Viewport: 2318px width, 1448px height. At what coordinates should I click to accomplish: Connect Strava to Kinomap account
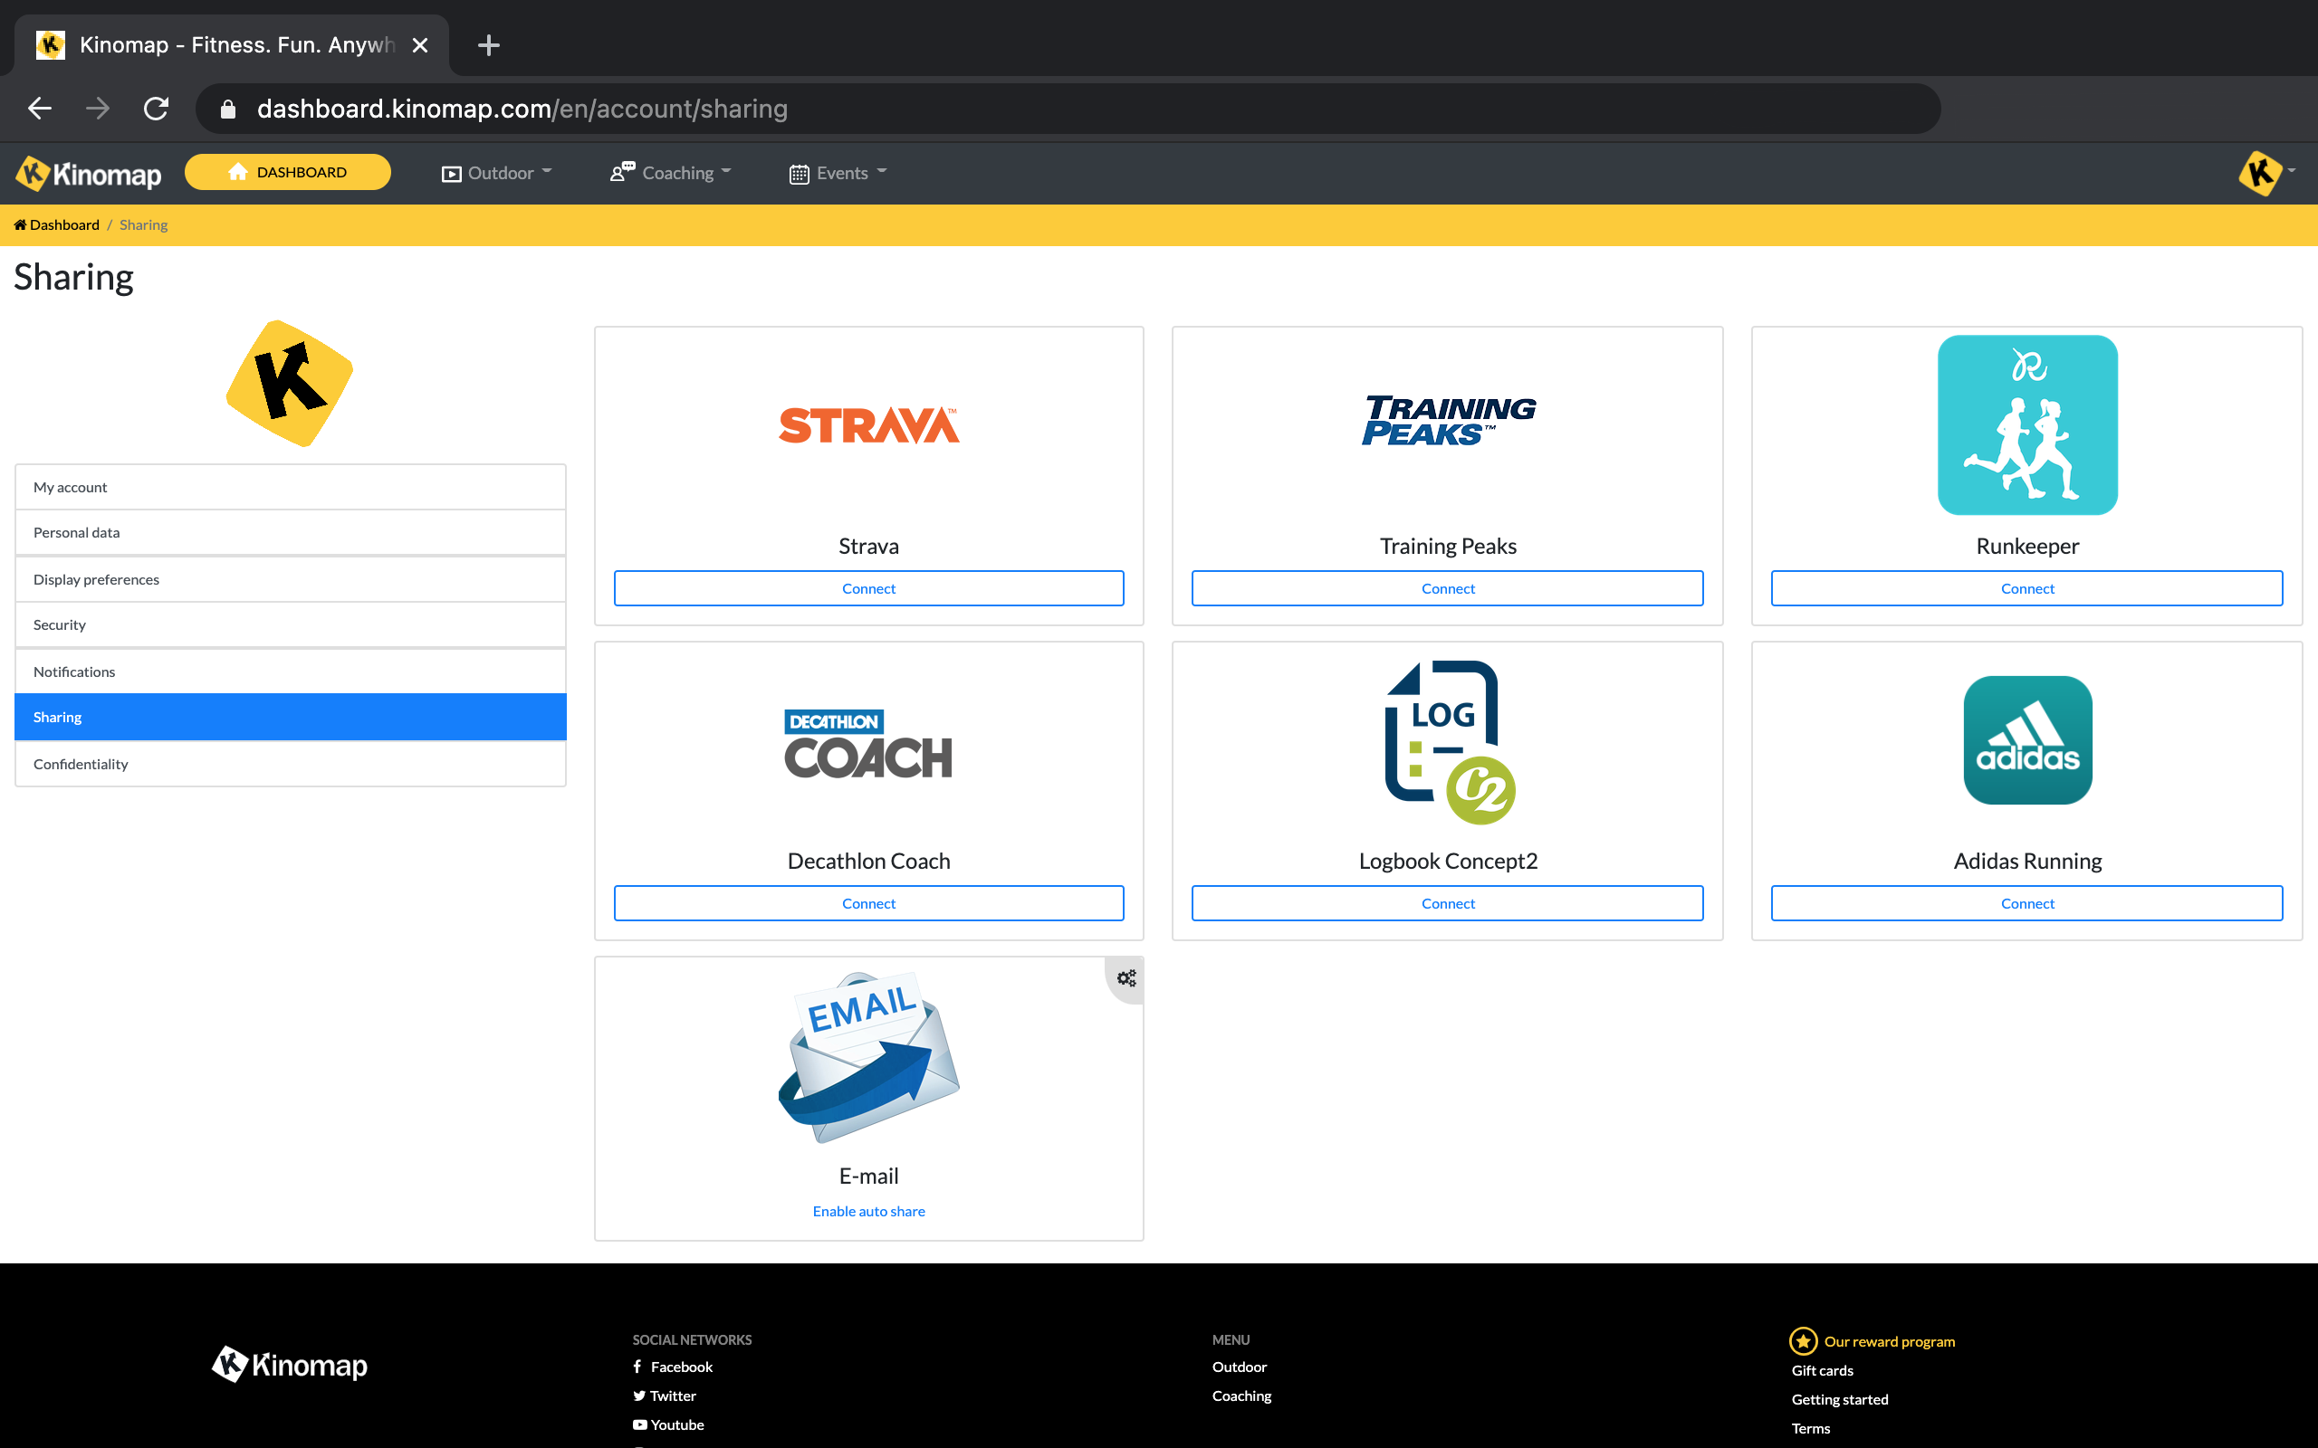coord(867,587)
